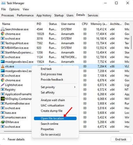Image resolution: width=133 pixels, height=145 pixels.
Task: Click the NVDisplay.Container NVIDIA icon
Action: point(3,99)
